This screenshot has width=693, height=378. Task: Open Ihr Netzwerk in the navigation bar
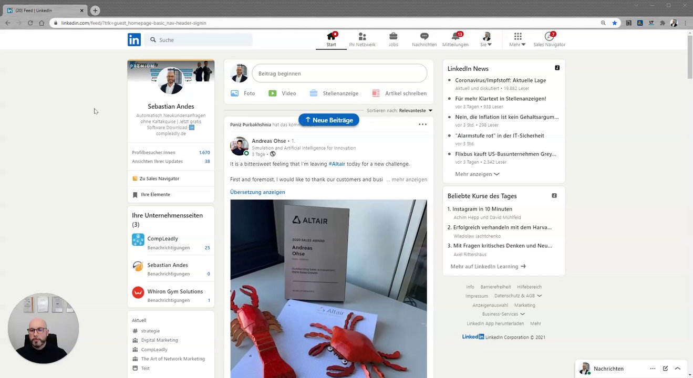[x=362, y=39]
